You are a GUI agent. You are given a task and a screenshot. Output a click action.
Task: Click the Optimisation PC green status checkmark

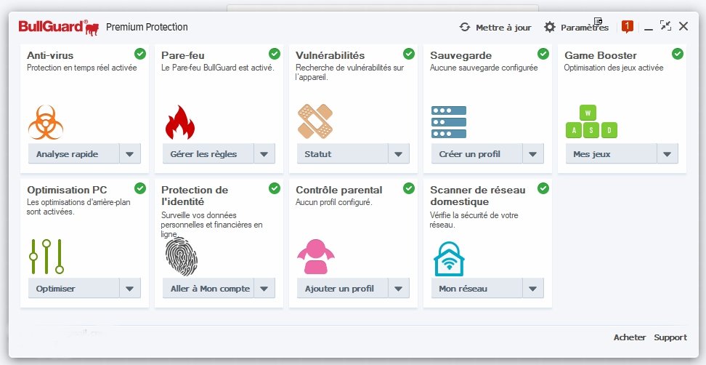[140, 188]
